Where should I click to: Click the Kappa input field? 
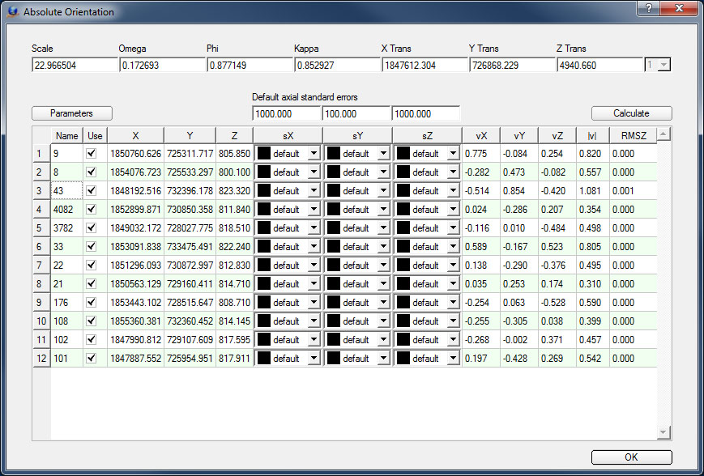[x=337, y=65]
